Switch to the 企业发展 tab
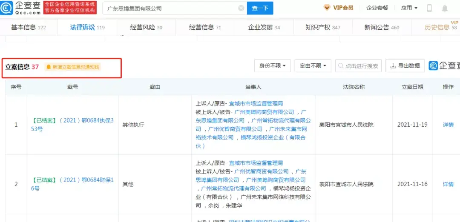Screen dimensions: 460x222 pos(264,27)
